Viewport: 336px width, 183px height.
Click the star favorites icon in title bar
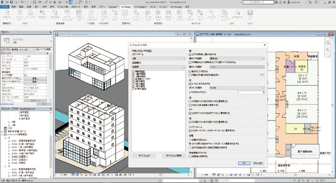[x=284, y=2]
